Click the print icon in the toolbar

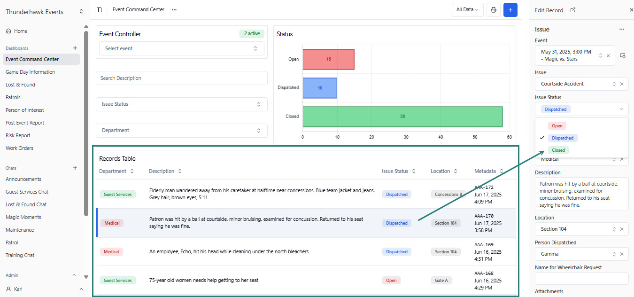pyautogui.click(x=494, y=10)
